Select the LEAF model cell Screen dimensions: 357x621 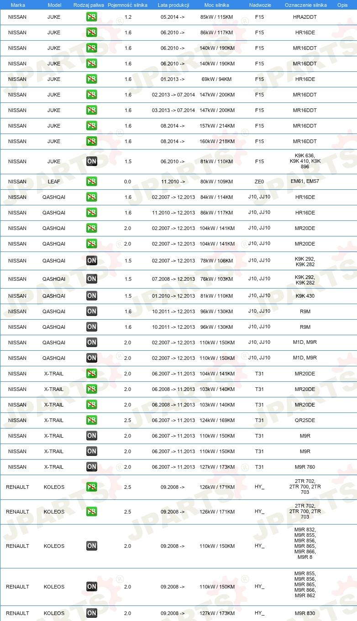pyautogui.click(x=54, y=182)
